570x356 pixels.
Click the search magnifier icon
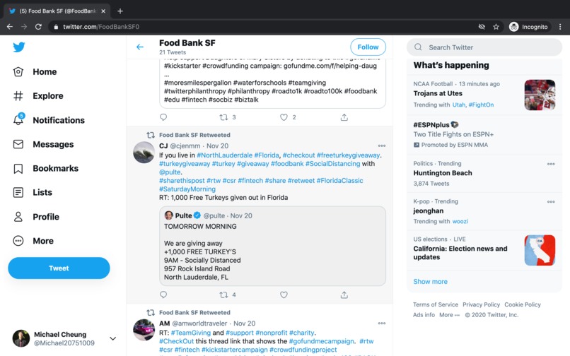click(418, 47)
